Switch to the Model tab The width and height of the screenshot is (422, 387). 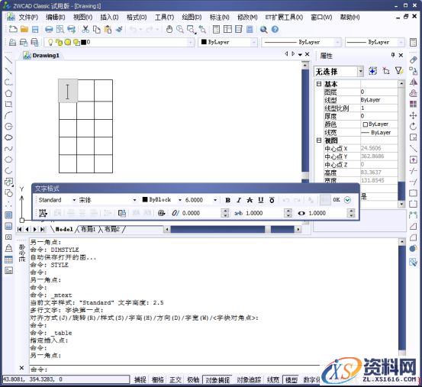click(x=64, y=229)
